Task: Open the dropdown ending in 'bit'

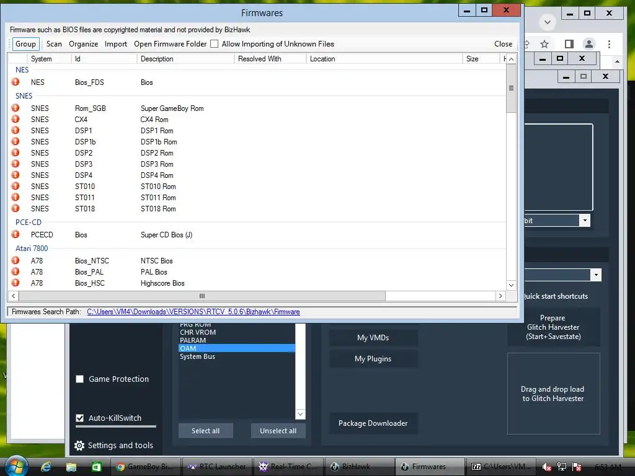Action: point(584,220)
